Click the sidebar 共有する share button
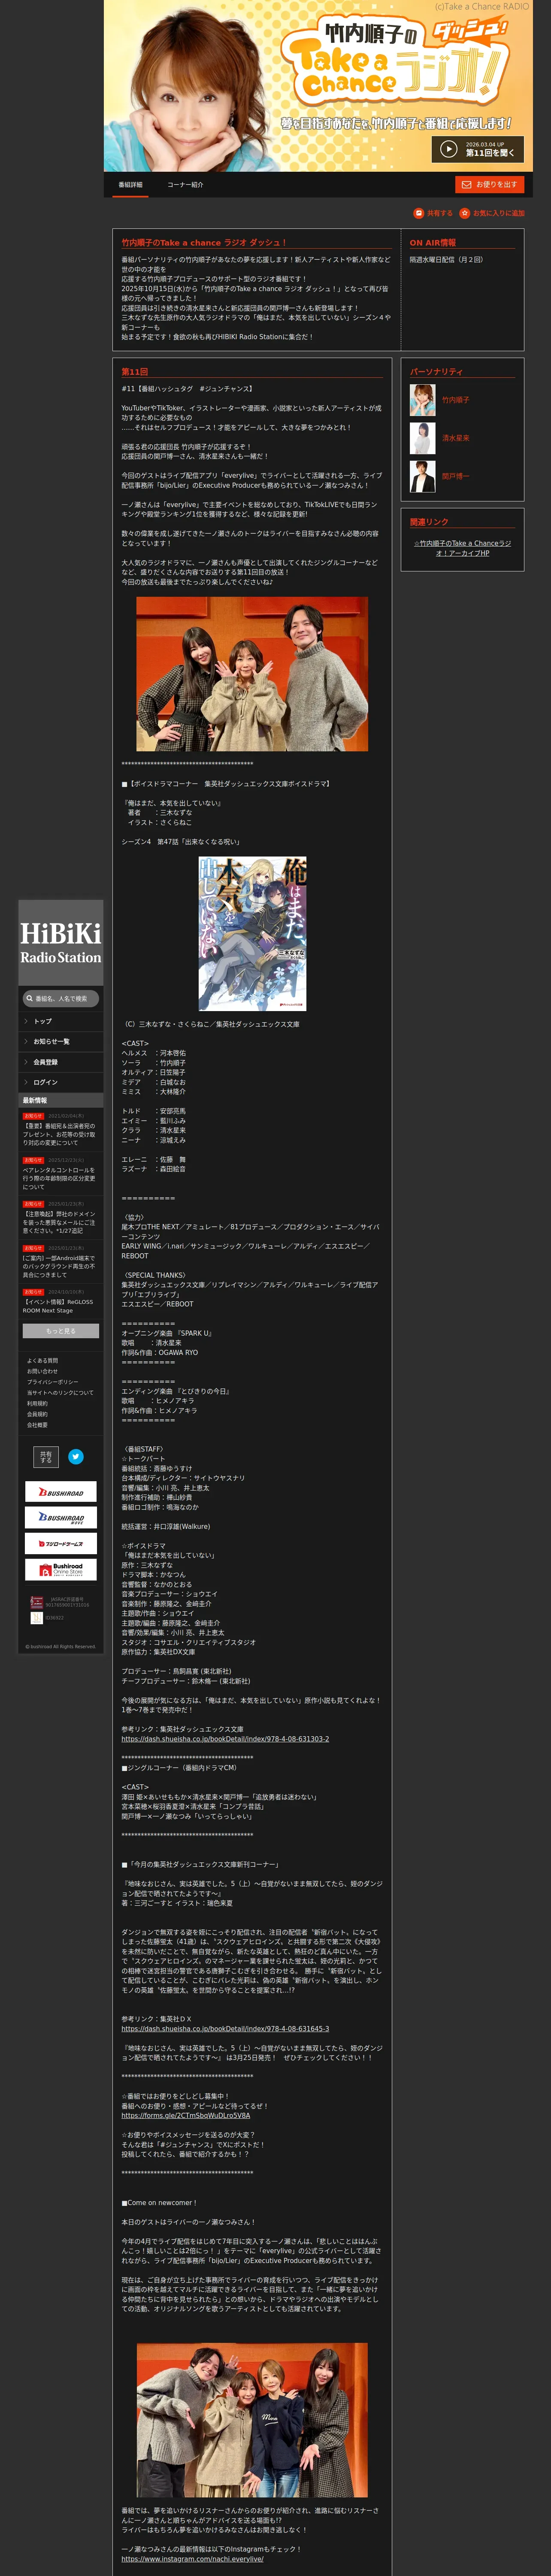The height and width of the screenshot is (2576, 551). point(46,1457)
